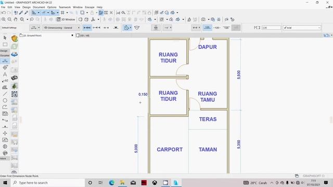The width and height of the screenshot is (333, 187).
Task: Select linear dimension construction method
Action: [x=87, y=28]
